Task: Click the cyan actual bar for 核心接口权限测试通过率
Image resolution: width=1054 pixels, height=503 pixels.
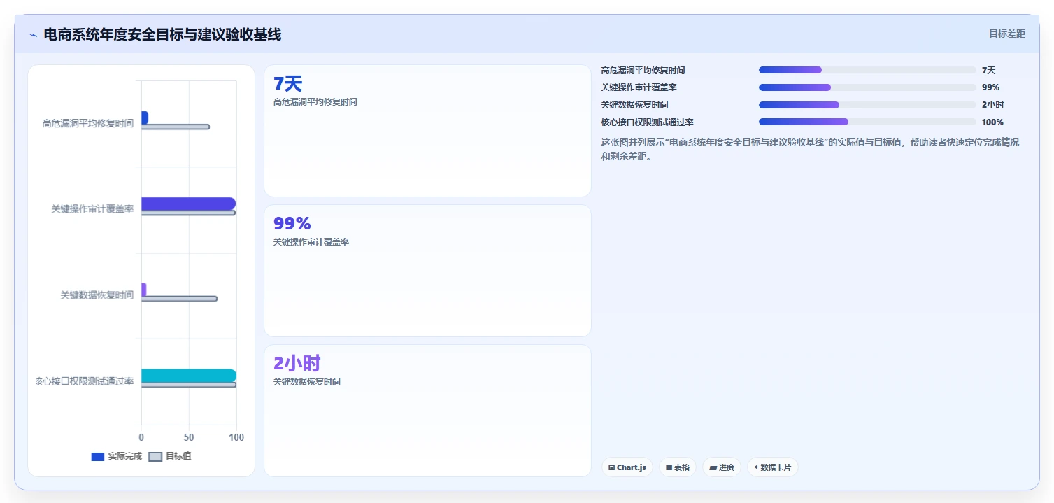Action: [x=189, y=376]
